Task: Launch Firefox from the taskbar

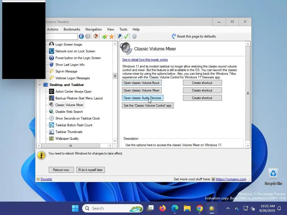Action: pyautogui.click(x=162, y=208)
